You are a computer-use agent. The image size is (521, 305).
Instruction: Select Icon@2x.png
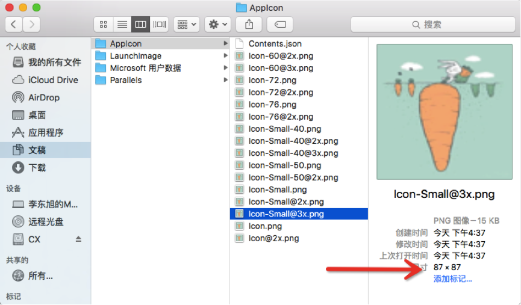tap(299, 238)
